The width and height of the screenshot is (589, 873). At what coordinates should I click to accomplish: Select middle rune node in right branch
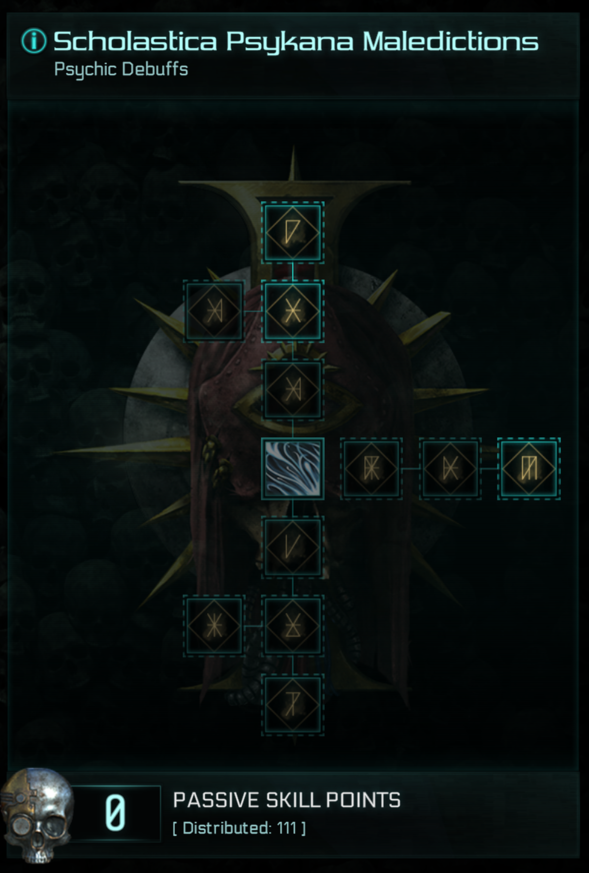click(450, 469)
